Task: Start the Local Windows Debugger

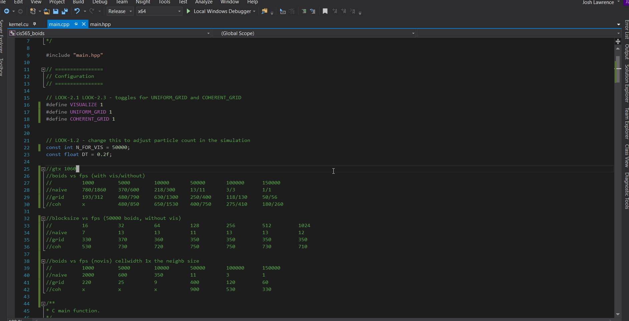Action: point(189,11)
